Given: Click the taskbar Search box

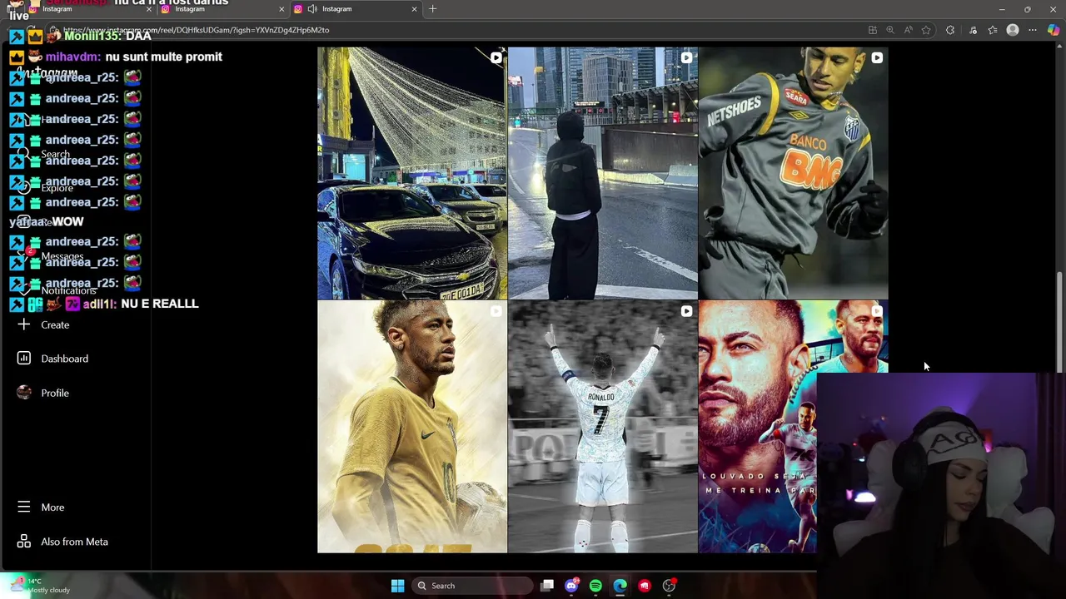Looking at the screenshot, I should pos(472,586).
